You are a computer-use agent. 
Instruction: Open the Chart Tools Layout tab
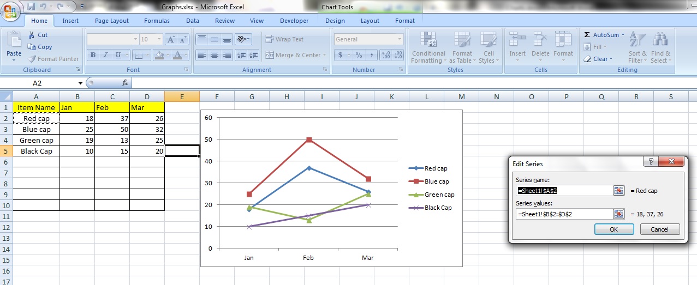click(370, 21)
